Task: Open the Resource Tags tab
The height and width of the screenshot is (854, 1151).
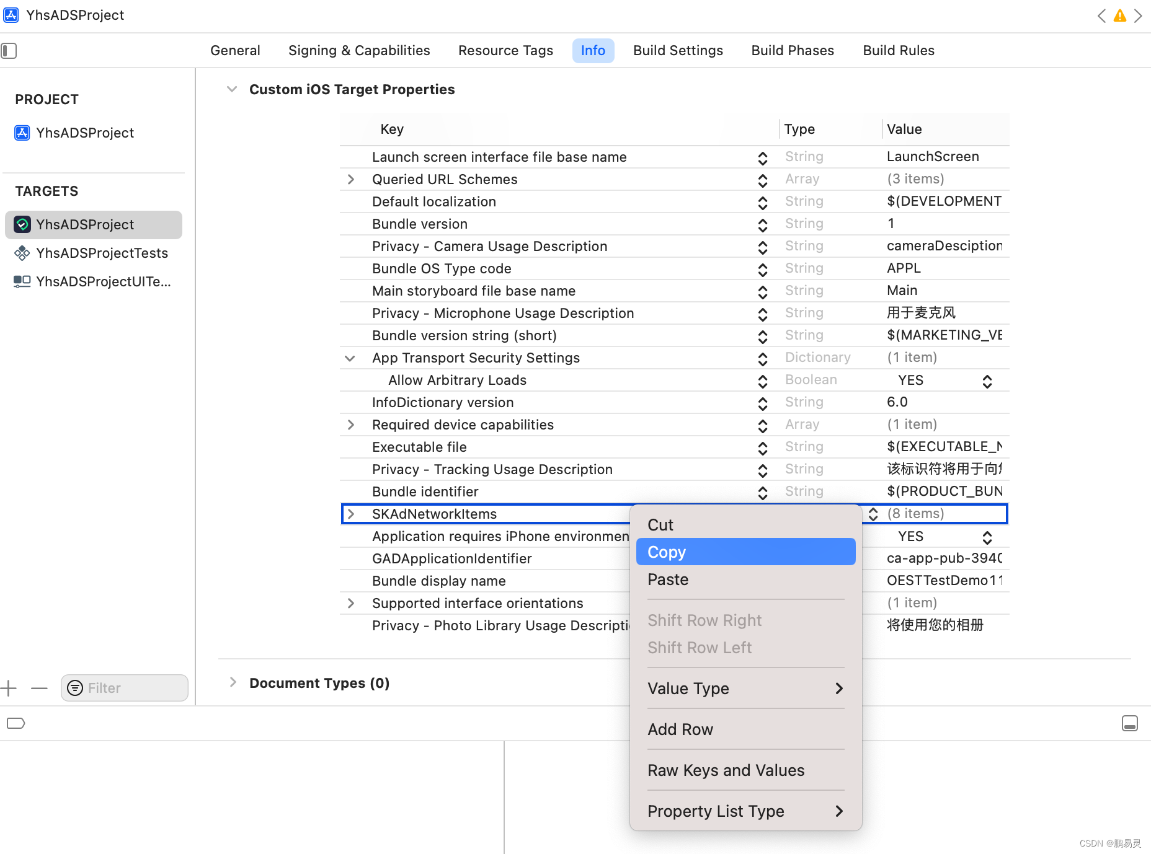Action: (505, 50)
